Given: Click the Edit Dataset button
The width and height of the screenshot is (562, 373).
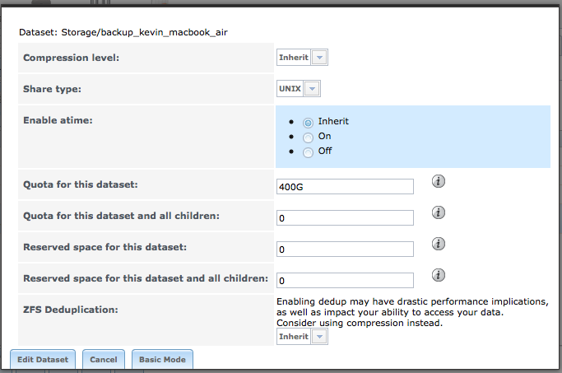Looking at the screenshot, I should (43, 359).
